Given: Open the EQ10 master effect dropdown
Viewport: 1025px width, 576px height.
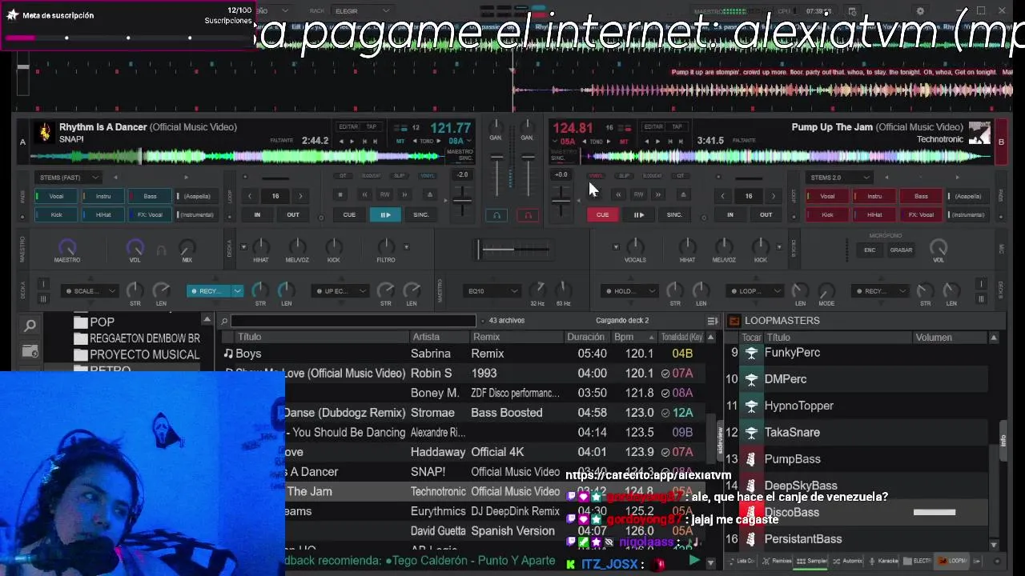Looking at the screenshot, I should (x=492, y=291).
